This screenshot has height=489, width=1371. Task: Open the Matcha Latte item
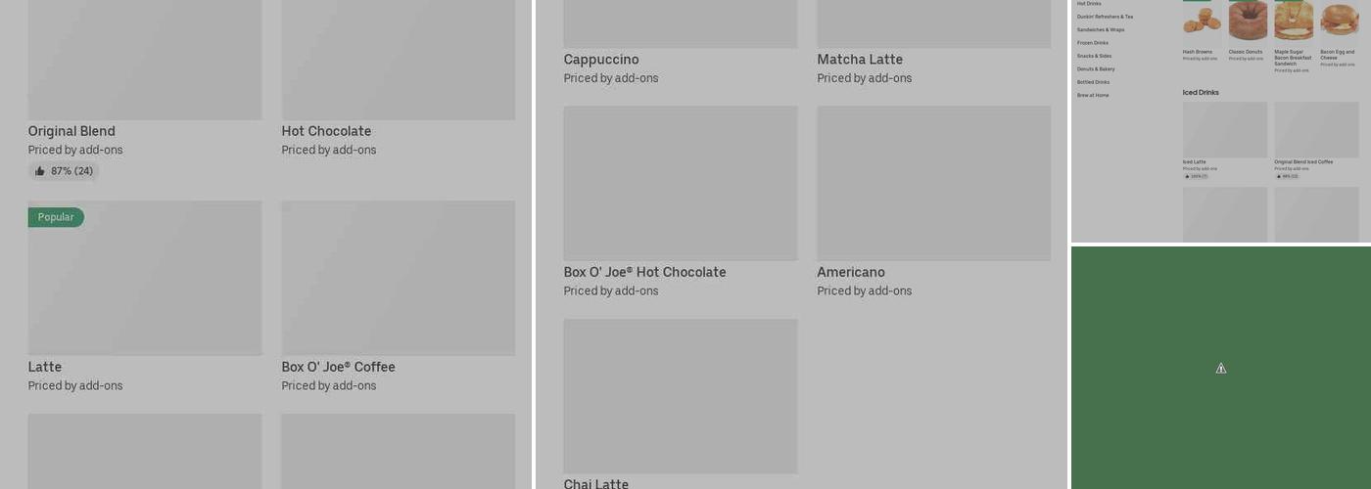(860, 60)
